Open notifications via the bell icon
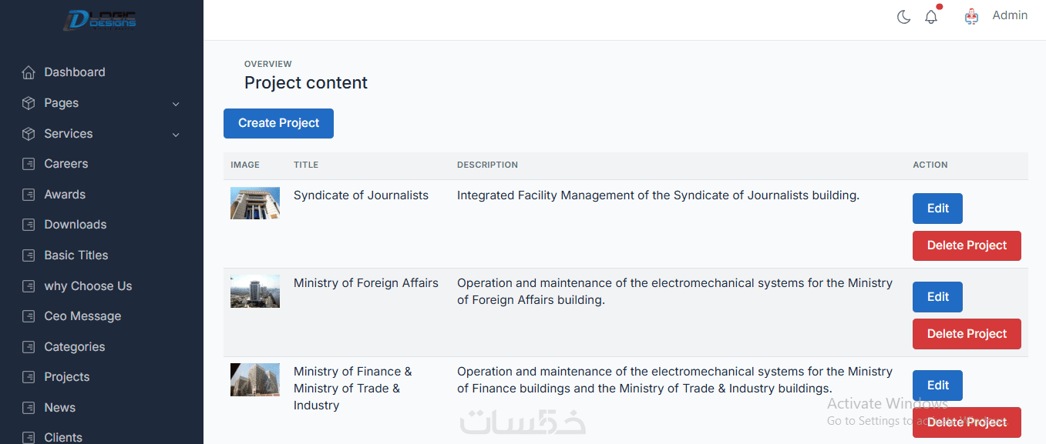The image size is (1046, 444). [931, 17]
